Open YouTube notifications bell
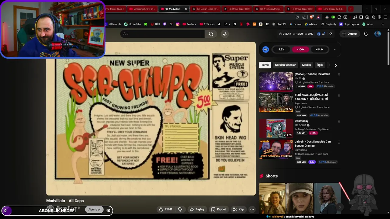The image size is (390, 219). point(366,34)
